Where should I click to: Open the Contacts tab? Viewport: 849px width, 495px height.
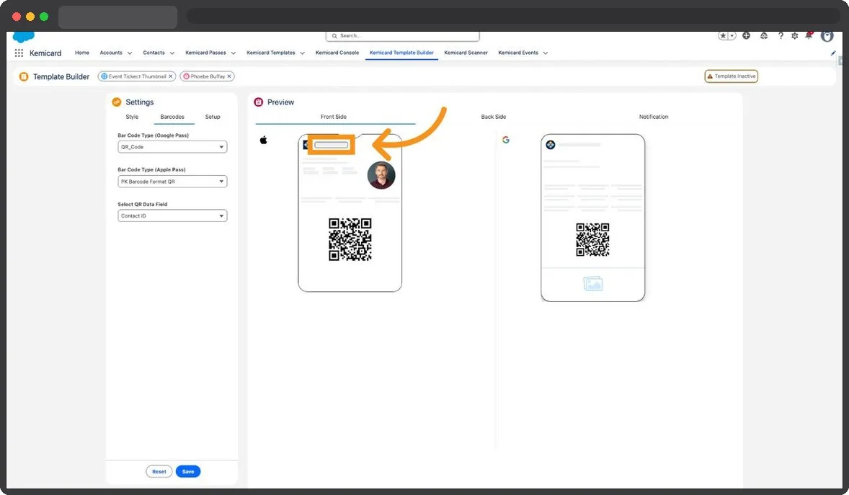coord(154,53)
